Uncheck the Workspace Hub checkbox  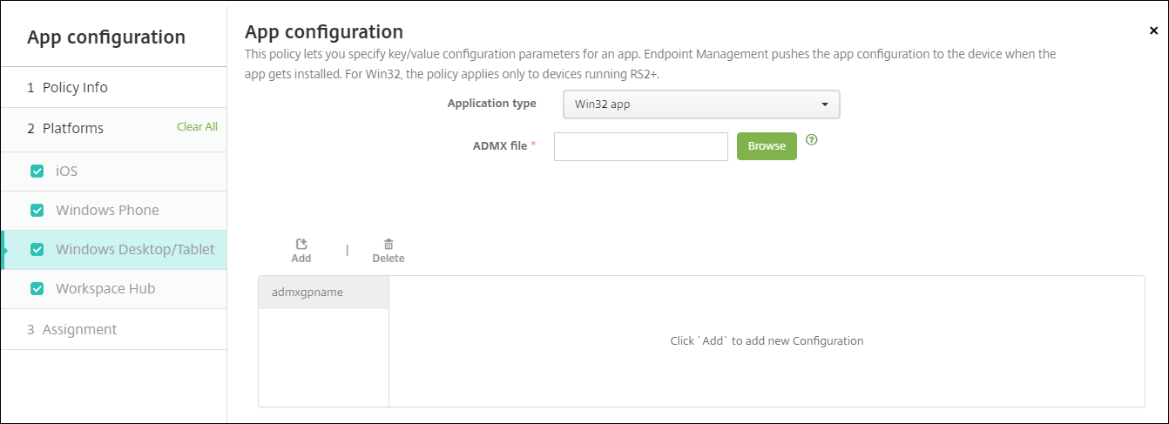click(x=37, y=289)
